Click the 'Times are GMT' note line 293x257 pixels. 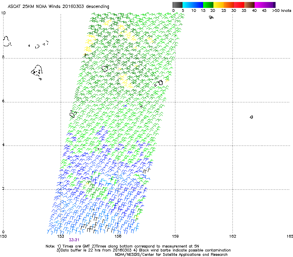pos(122,246)
